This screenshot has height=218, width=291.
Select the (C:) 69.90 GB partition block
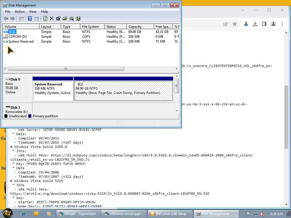[123, 89]
